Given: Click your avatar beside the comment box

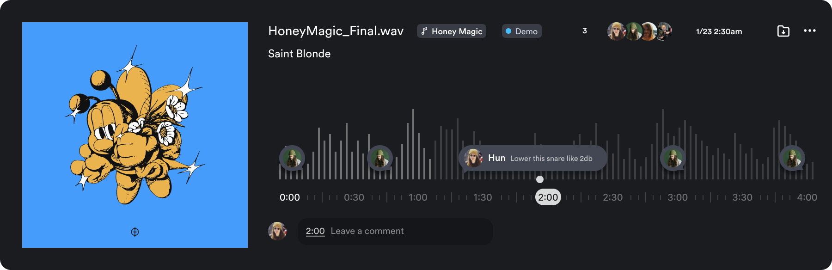Looking at the screenshot, I should 277,231.
